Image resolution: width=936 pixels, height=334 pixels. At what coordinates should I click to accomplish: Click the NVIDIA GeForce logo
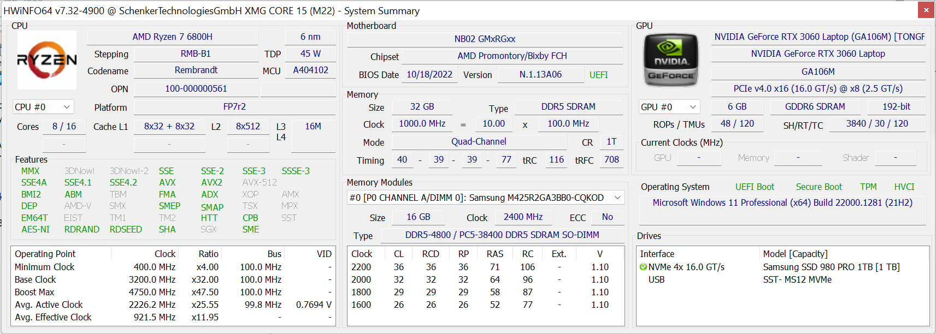coord(671,60)
